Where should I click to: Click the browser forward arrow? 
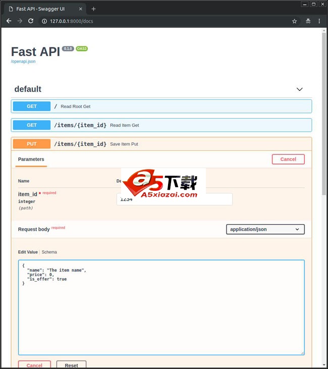(x=20, y=21)
